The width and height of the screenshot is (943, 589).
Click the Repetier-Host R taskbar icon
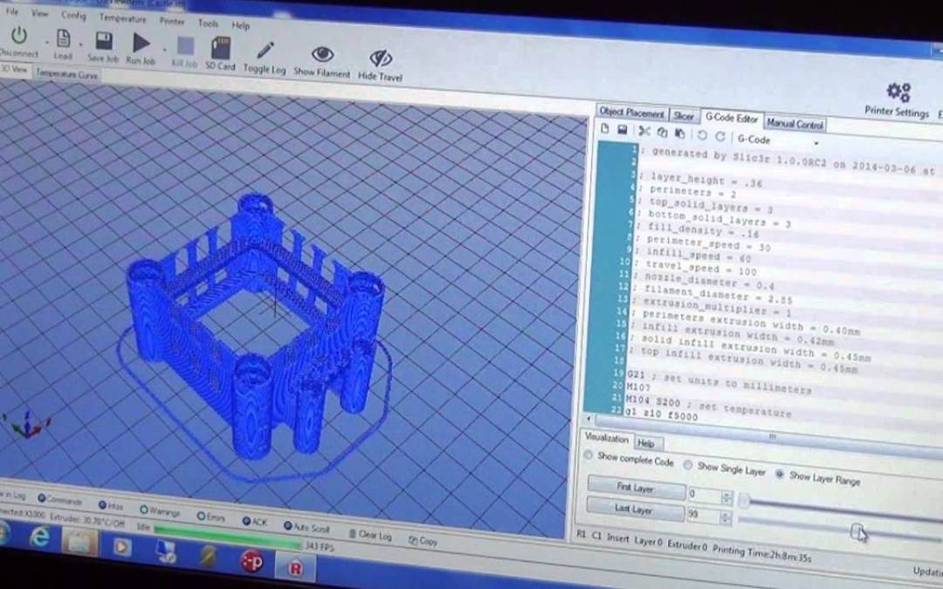[295, 567]
